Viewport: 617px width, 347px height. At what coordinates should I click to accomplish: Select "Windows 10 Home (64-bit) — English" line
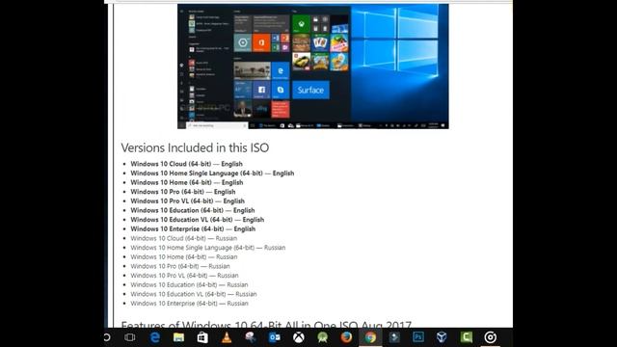click(187, 182)
